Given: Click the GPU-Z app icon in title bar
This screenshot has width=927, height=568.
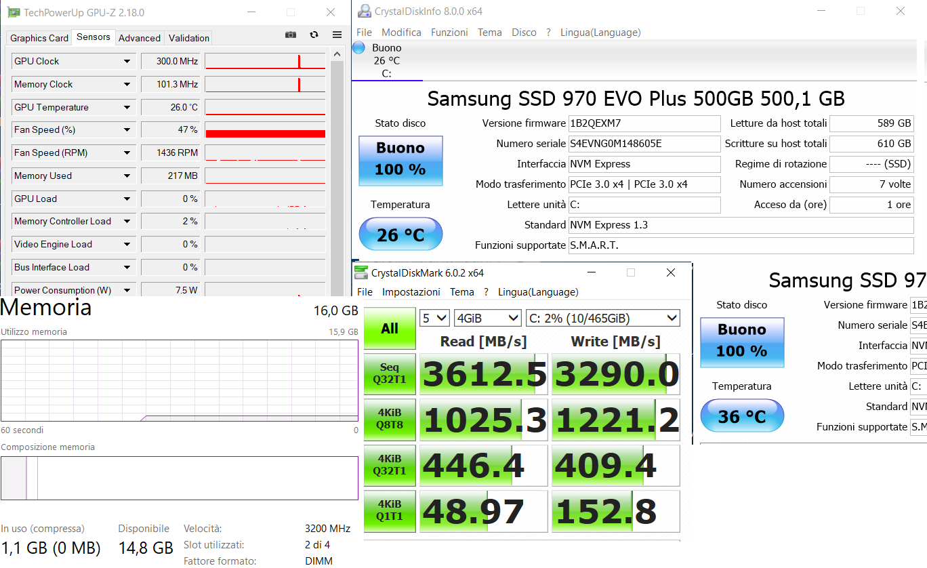Looking at the screenshot, I should (14, 12).
